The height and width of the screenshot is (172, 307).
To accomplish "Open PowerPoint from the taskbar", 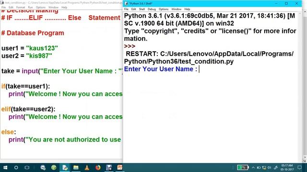I will click(119, 167).
